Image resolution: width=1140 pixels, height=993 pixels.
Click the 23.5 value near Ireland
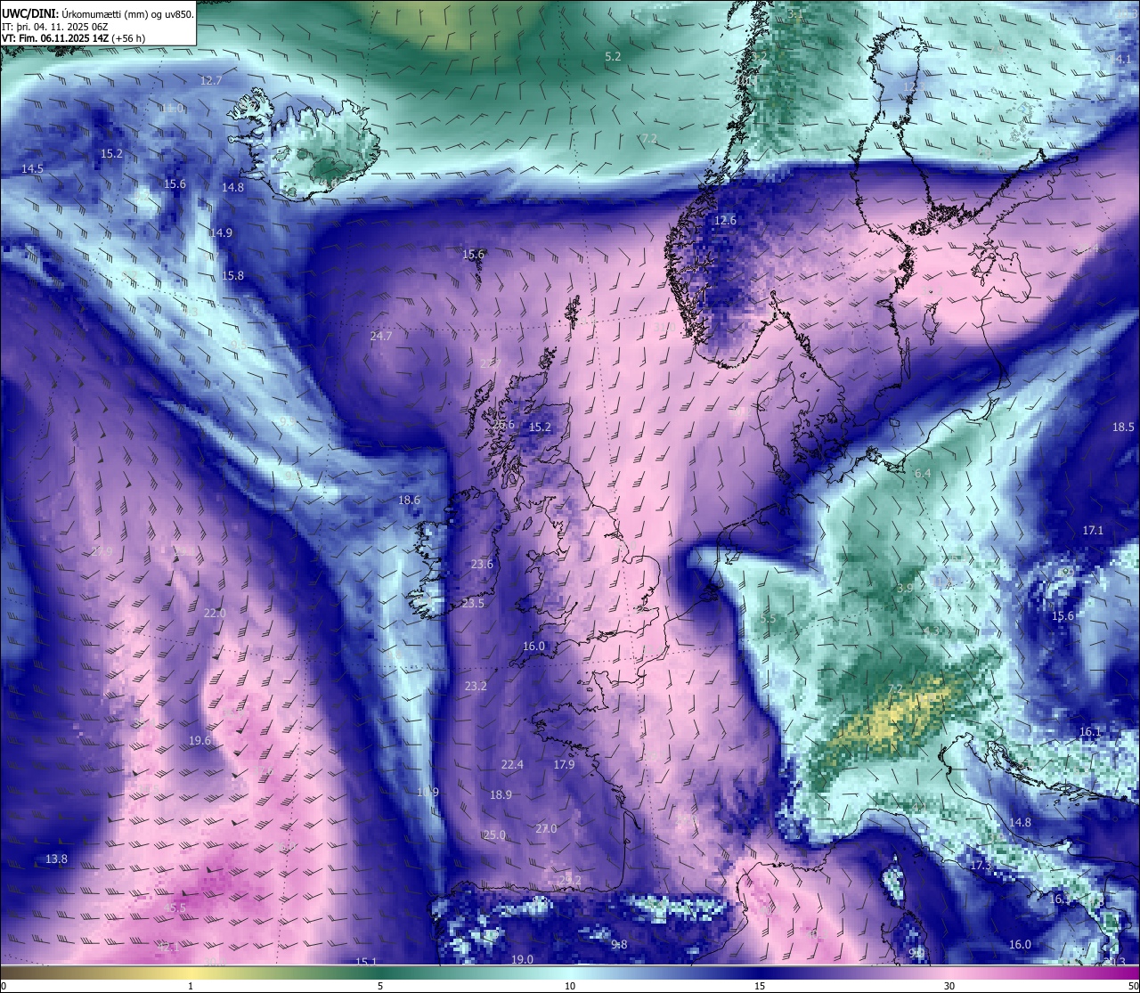tap(473, 603)
